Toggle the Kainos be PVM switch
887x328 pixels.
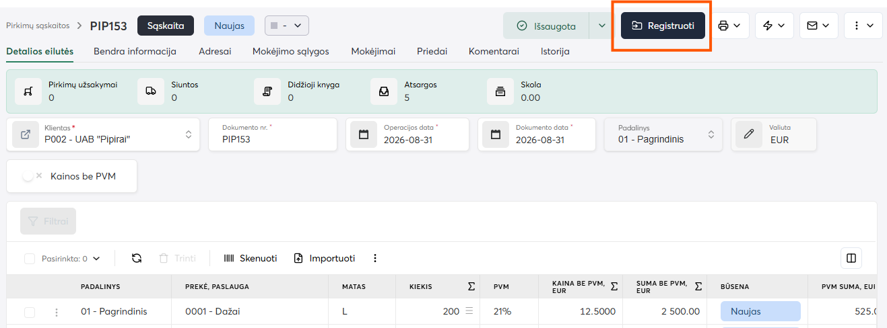pos(32,176)
